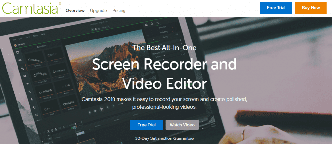Click the "Camtasia 2018 makes it easy" description
Viewport: 332px width, 144px height.
pyautogui.click(x=164, y=103)
